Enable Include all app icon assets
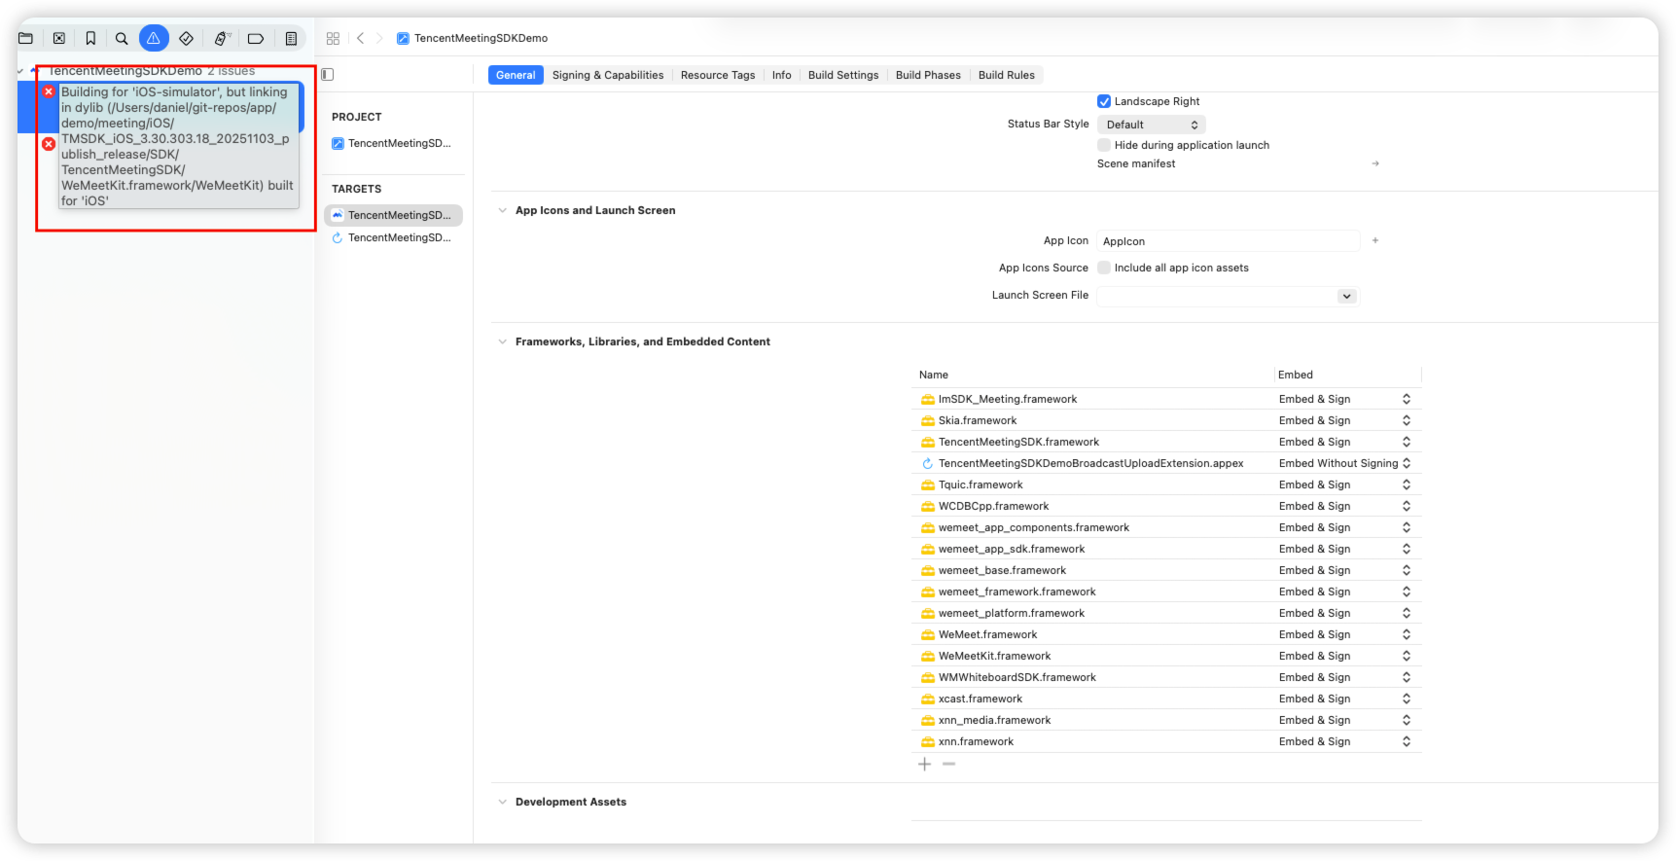Viewport: 1676px width, 861px height. [x=1104, y=268]
